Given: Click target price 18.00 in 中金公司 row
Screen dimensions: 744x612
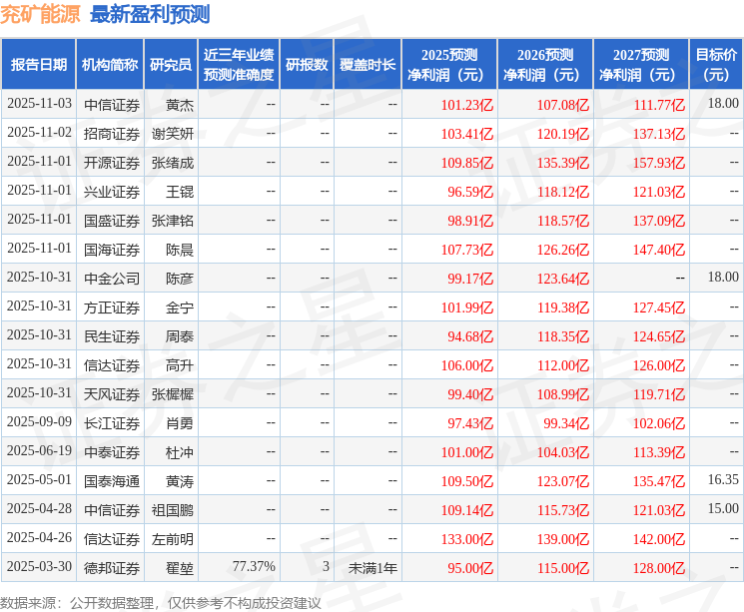Looking at the screenshot, I should [x=723, y=277].
